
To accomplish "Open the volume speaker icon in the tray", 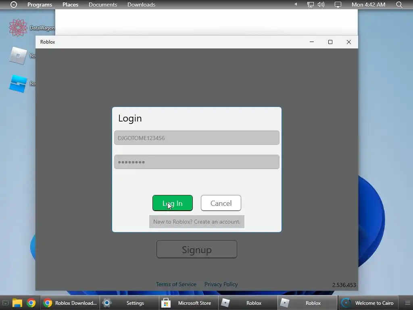I will coord(321,4).
